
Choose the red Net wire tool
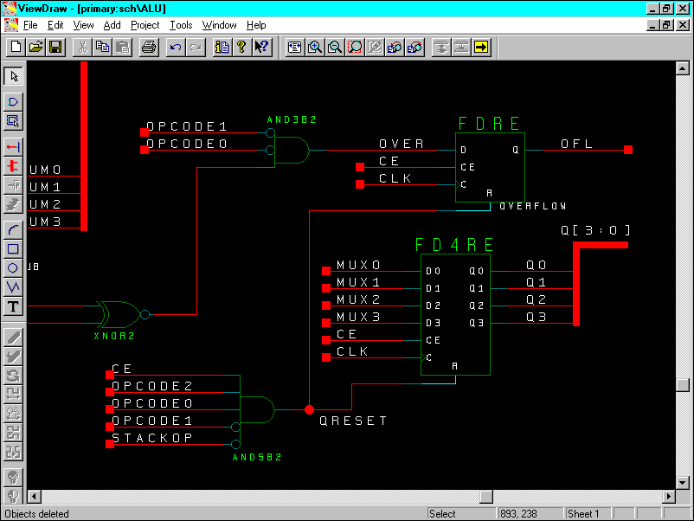pos(13,147)
